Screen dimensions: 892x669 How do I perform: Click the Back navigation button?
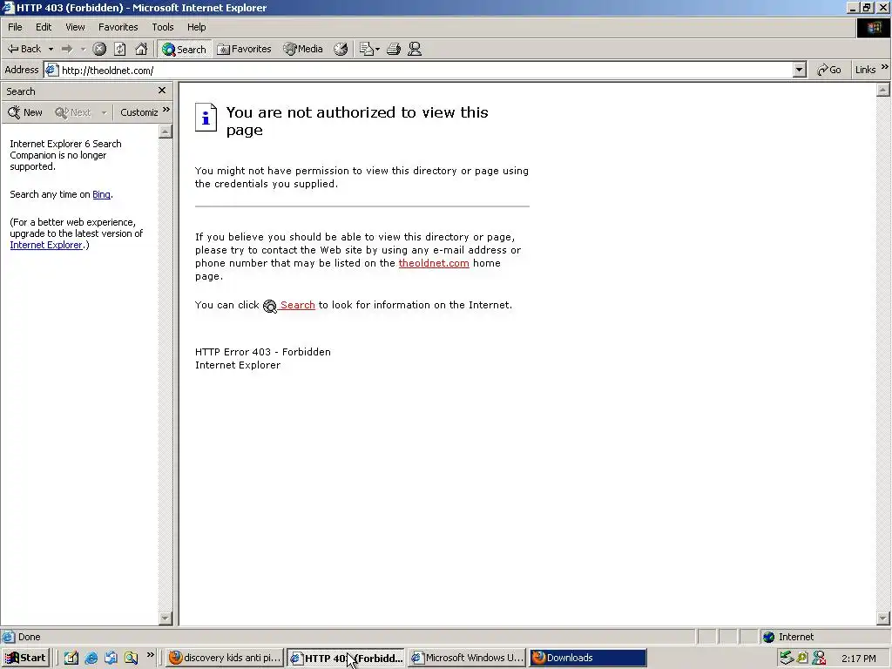click(24, 49)
